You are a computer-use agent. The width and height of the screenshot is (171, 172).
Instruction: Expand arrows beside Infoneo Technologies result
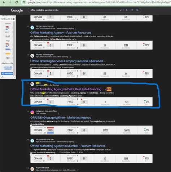point(28,55)
